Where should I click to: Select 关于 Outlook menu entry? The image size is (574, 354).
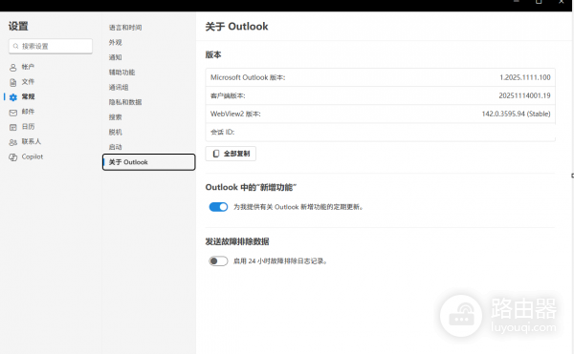148,162
